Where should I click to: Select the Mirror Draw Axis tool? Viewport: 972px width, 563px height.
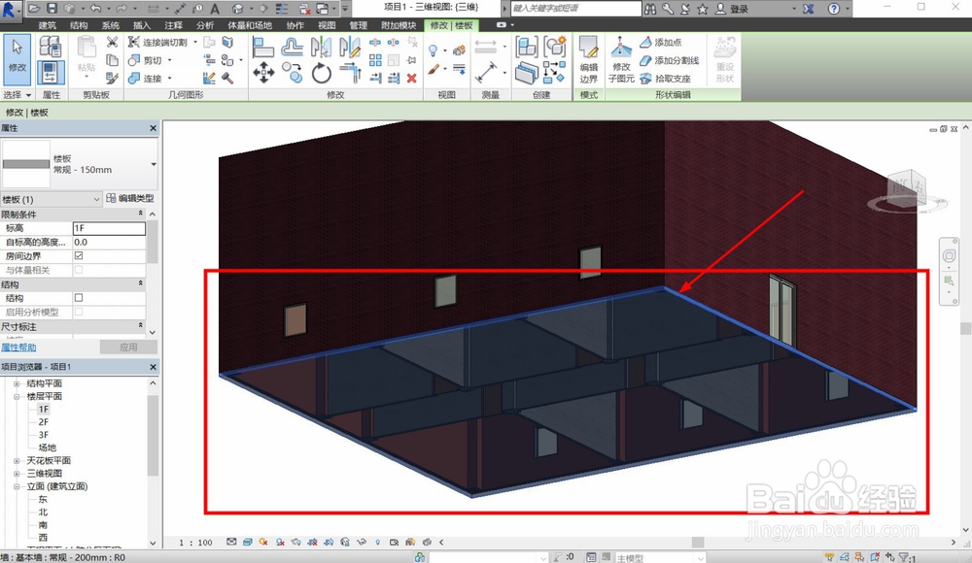[350, 47]
